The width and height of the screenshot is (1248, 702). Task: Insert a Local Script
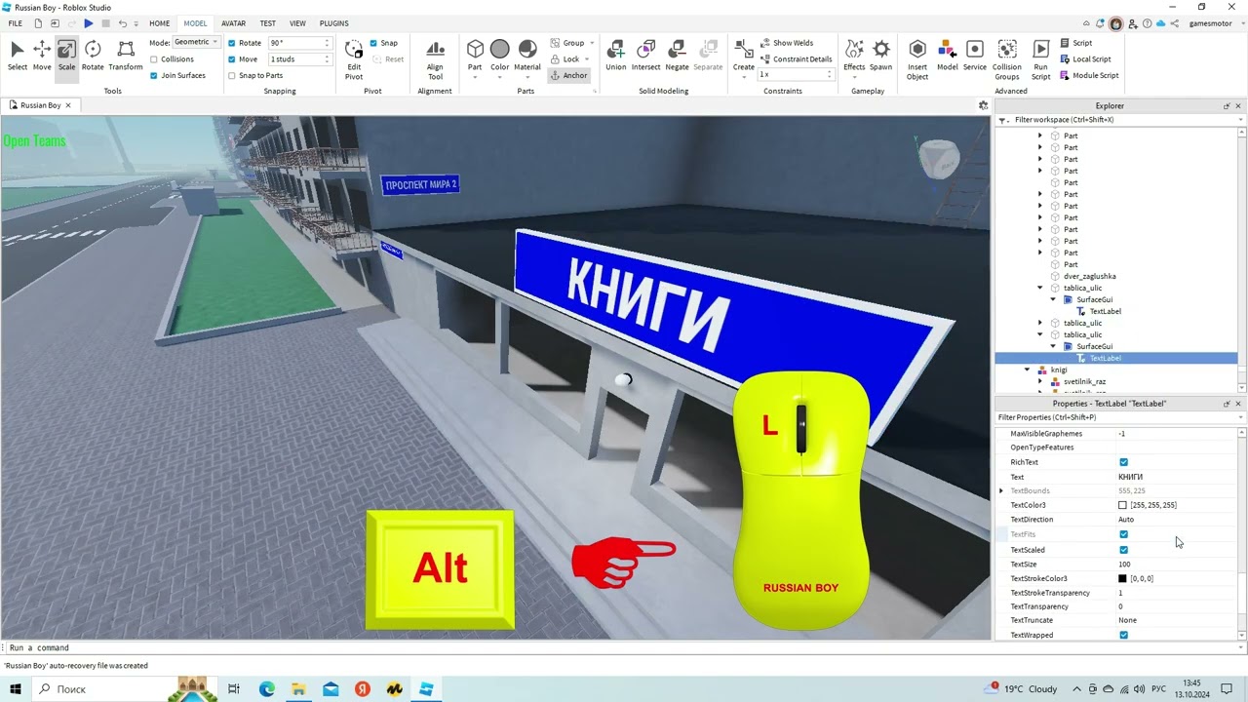tap(1085, 58)
